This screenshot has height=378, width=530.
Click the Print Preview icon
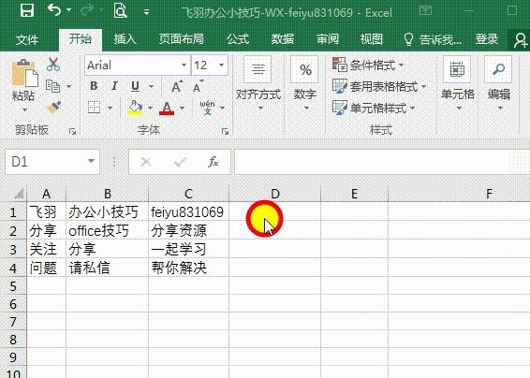tap(120, 10)
